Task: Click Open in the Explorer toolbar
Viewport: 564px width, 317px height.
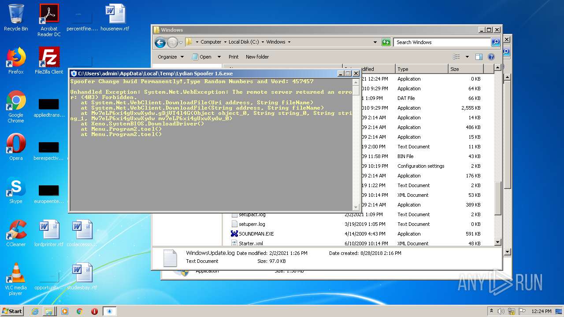Action: [x=202, y=57]
